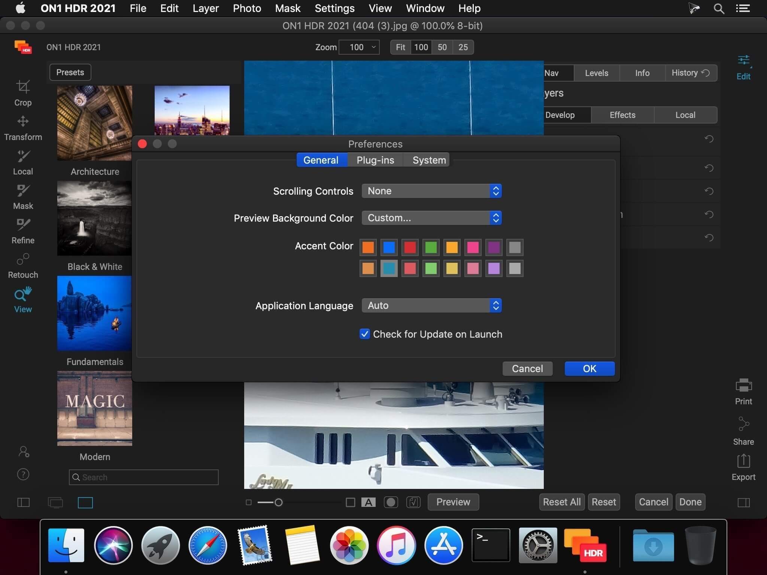Open Safari from the Dock
Image resolution: width=767 pixels, height=575 pixels.
click(207, 545)
